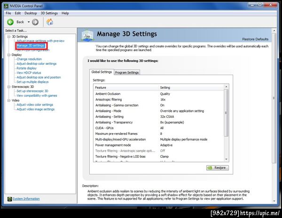282x218 pixels.
Task: Select Power management mode row
Action: [x=159, y=145]
